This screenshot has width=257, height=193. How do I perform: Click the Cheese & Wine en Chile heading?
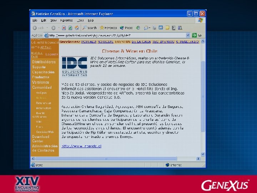tap(130, 51)
